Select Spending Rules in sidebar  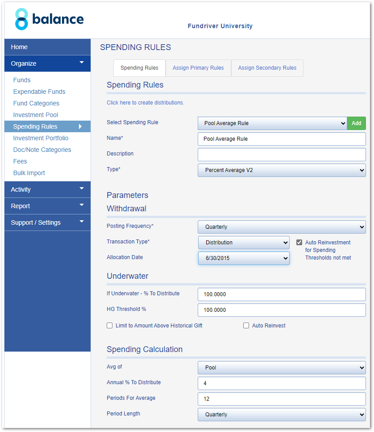click(47, 126)
